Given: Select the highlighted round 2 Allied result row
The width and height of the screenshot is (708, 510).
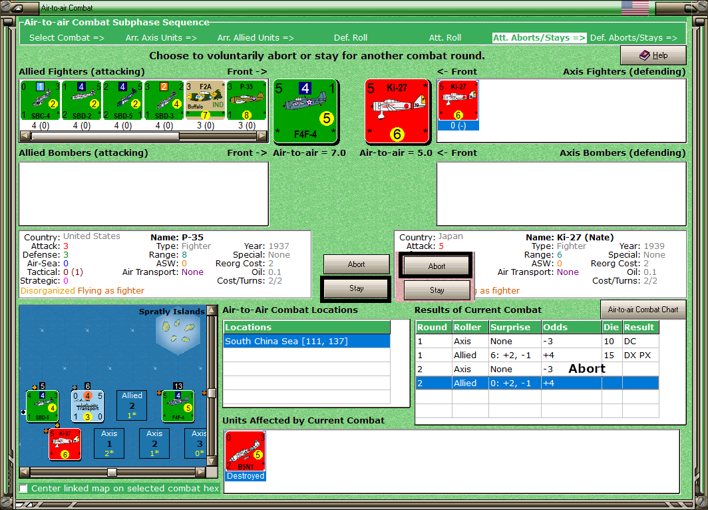Looking at the screenshot, I should (x=537, y=383).
